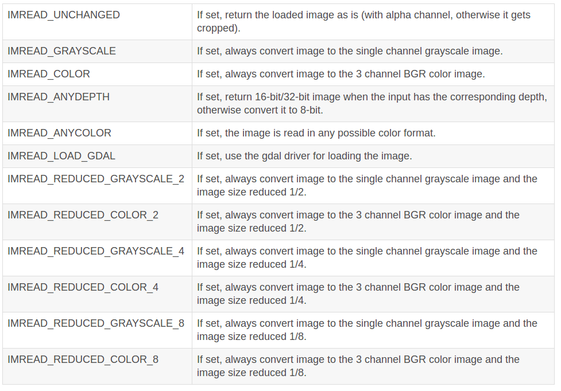Viewport: 561px width, 391px height.
Task: Click the IMREAD_COLOR flag name
Action: pos(49,74)
